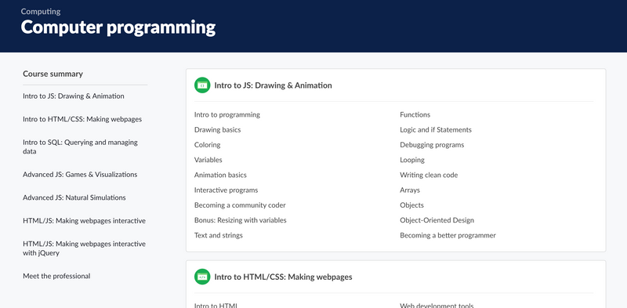Screen dimensions: 627x308
Task: Click the green Intro to HTML/CSS unit icon
Action: 202,277
